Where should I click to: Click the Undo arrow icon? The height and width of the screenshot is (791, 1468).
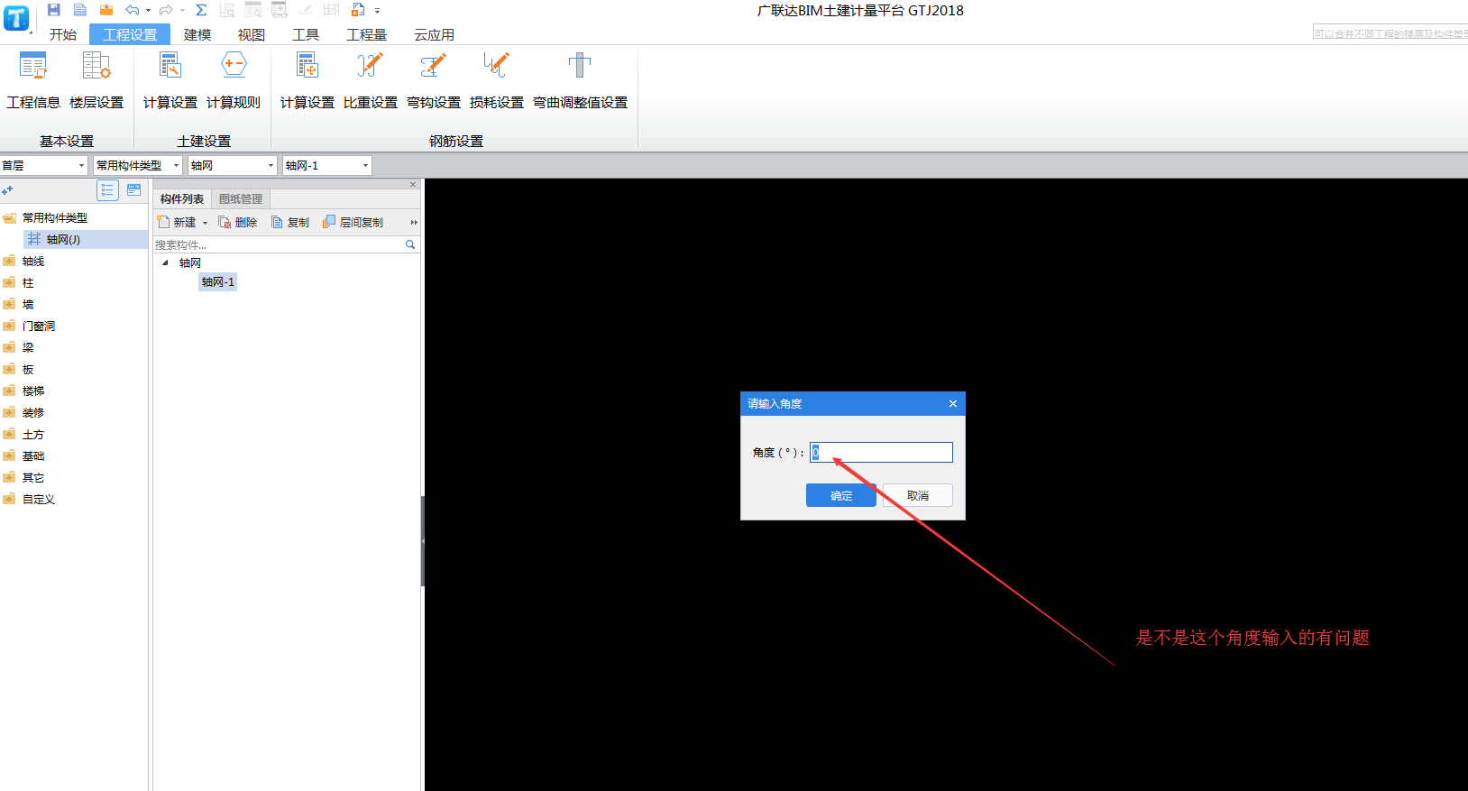coord(133,10)
